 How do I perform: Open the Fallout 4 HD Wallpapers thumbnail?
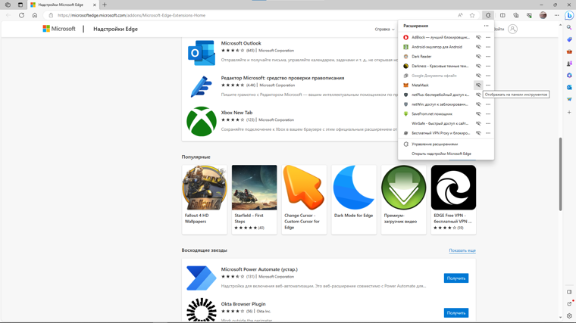coord(205,188)
